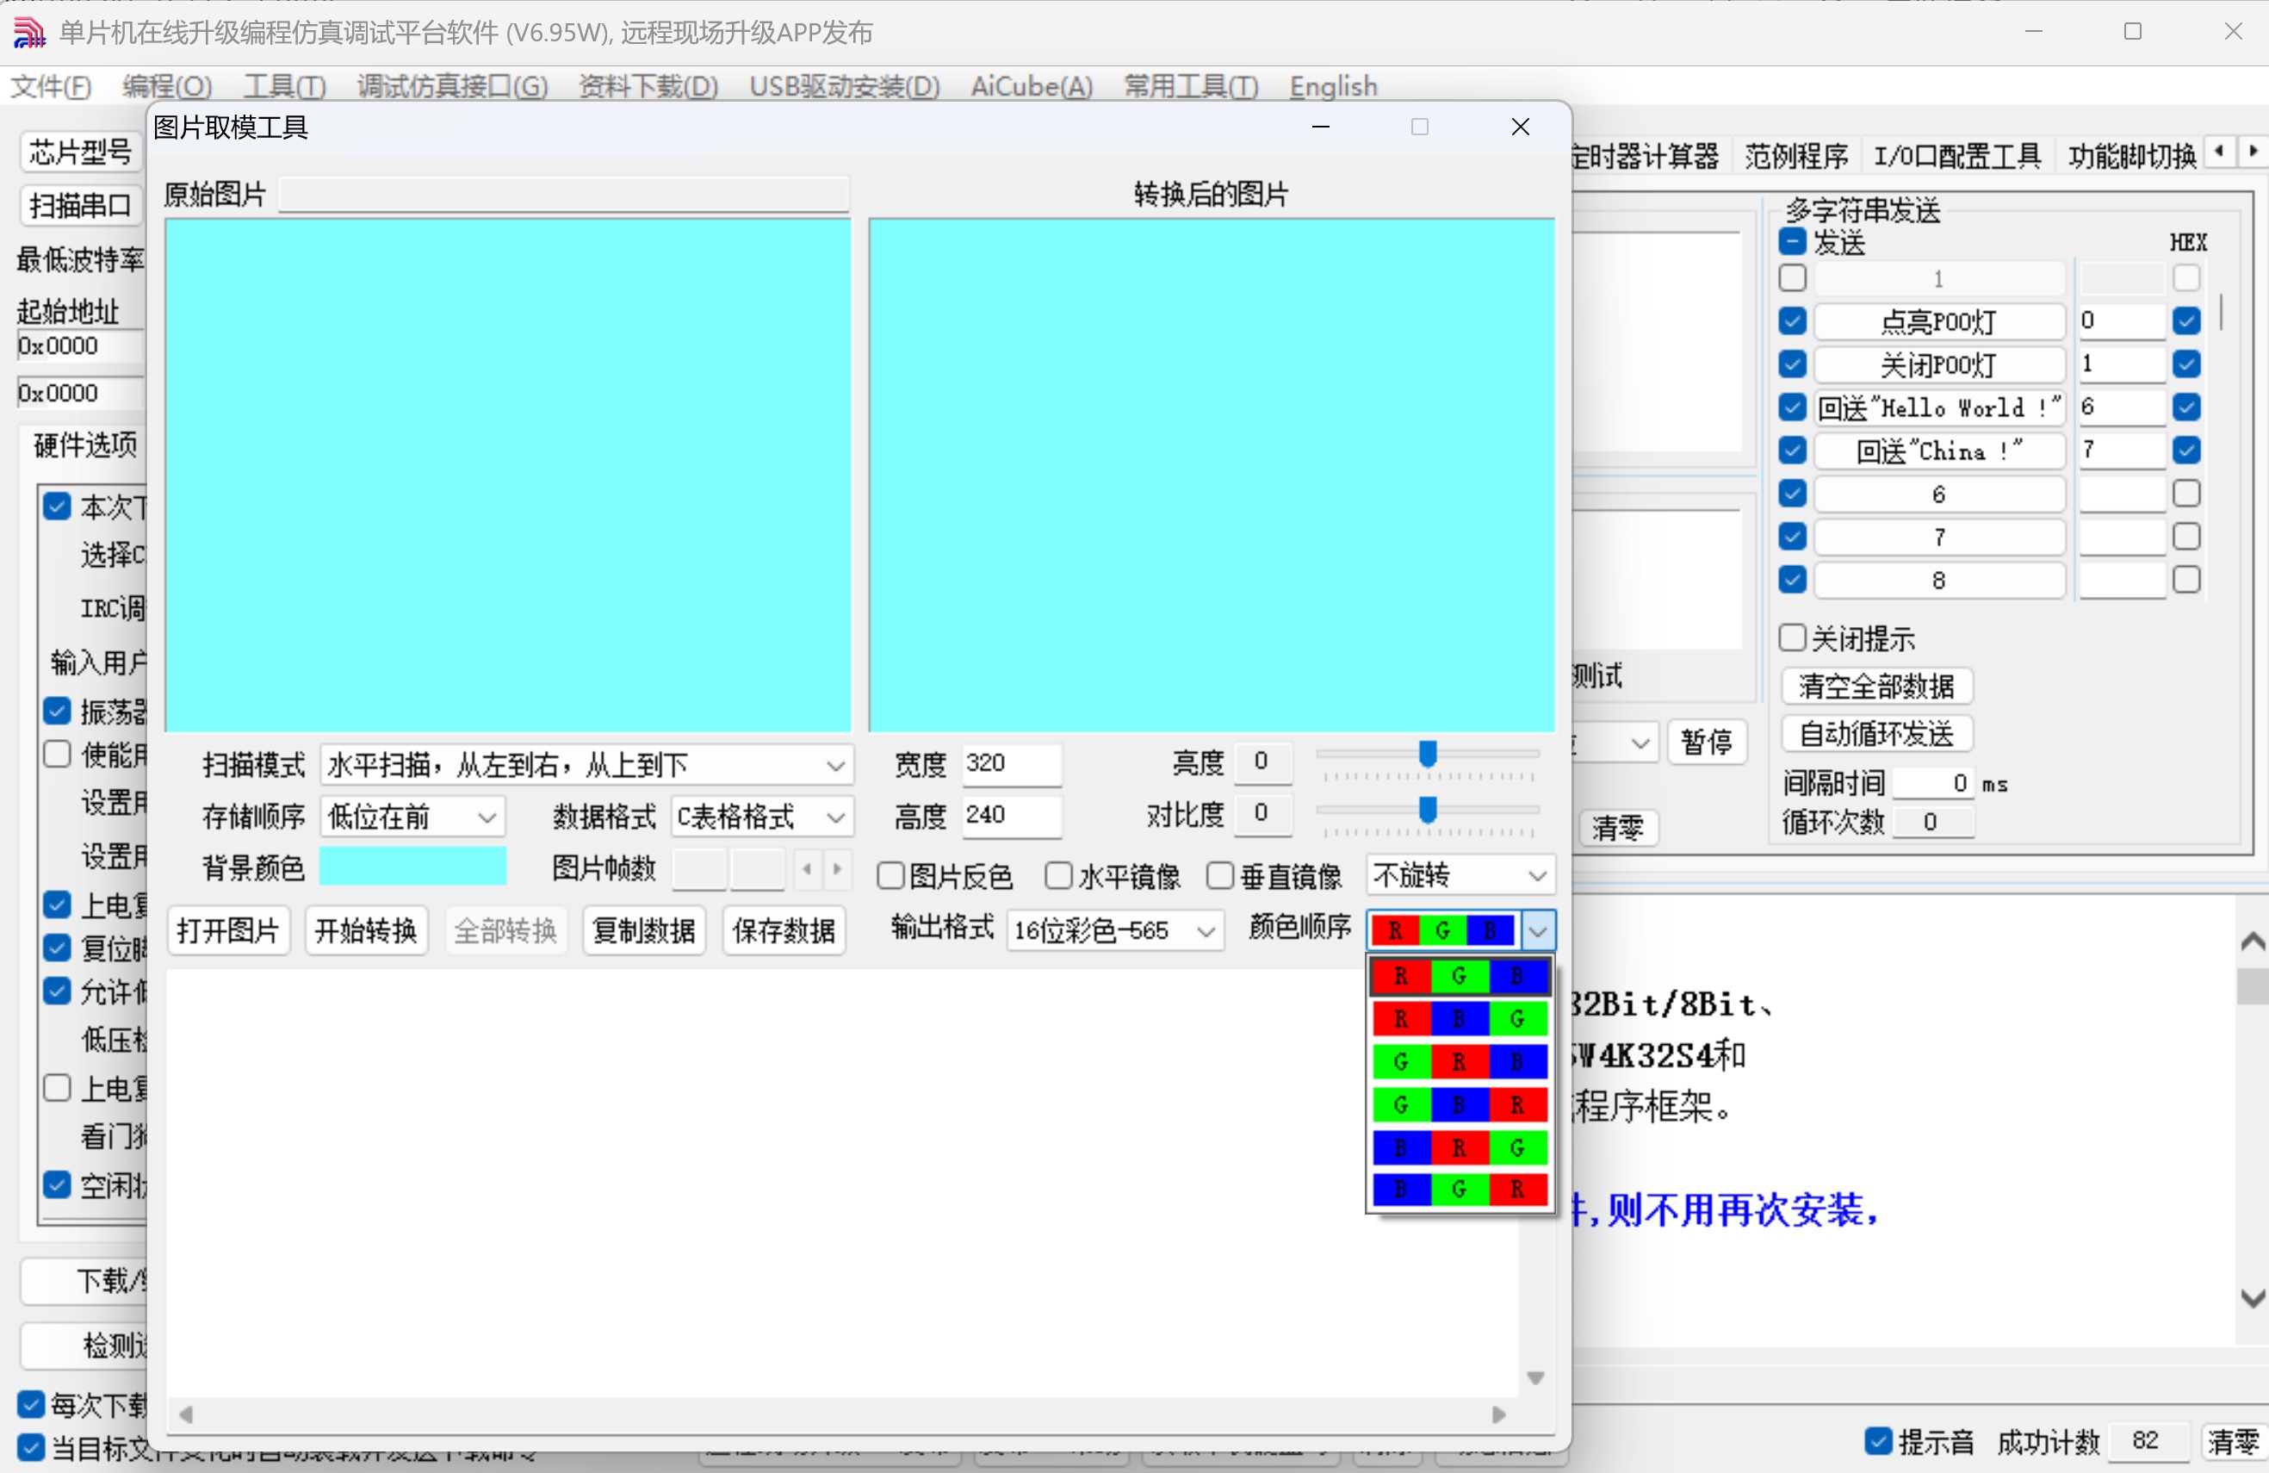Viewport: 2269px width, 1473px height.
Task: Select the B-R-G color order option
Action: tap(1459, 1147)
